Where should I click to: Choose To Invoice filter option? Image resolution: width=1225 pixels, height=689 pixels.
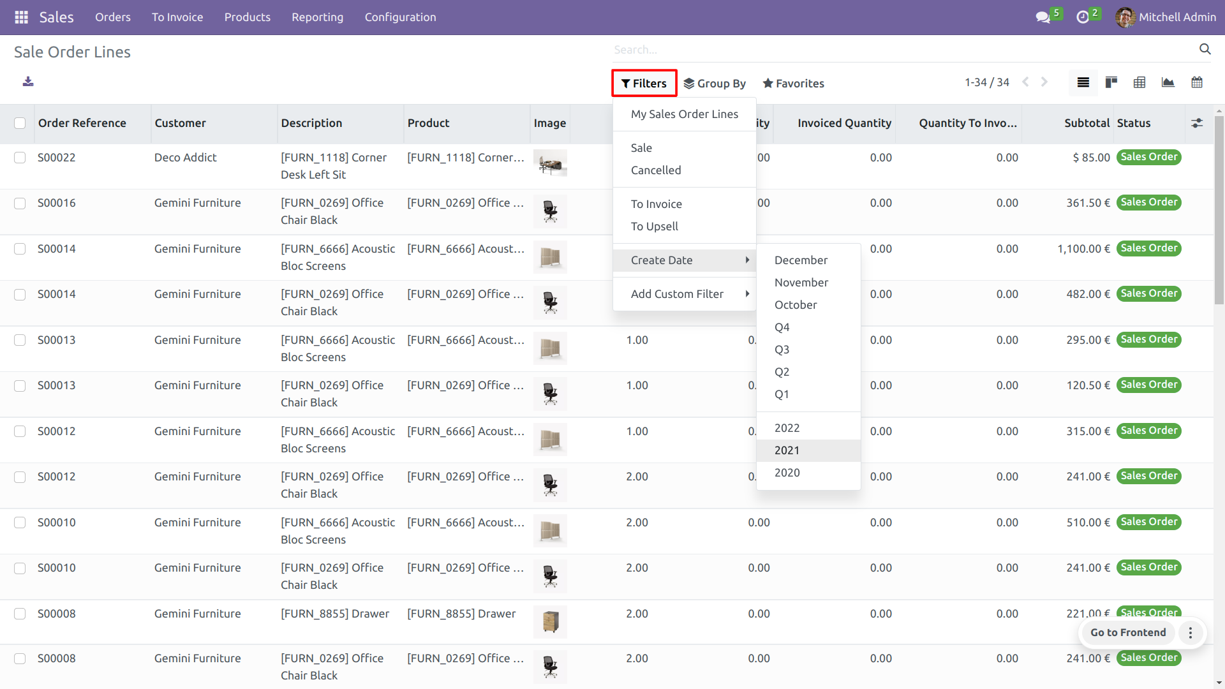pos(657,204)
